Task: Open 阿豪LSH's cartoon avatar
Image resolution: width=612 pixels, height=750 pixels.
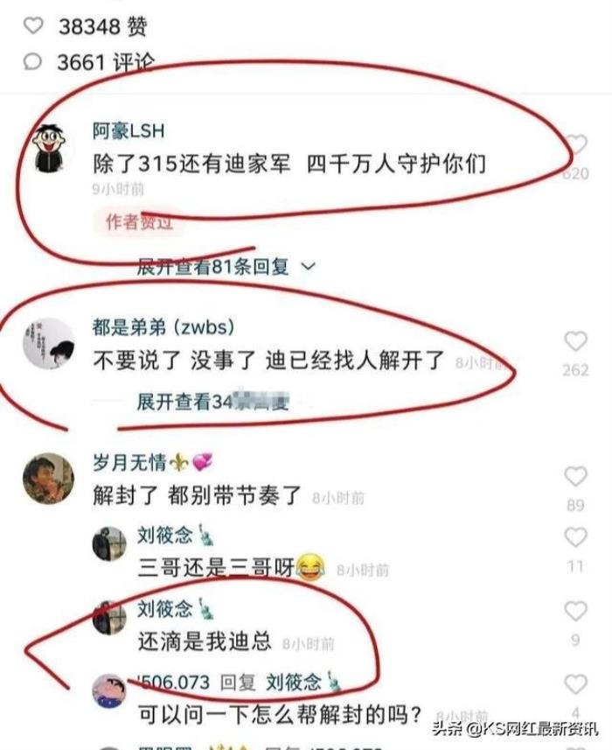Action: click(x=49, y=146)
